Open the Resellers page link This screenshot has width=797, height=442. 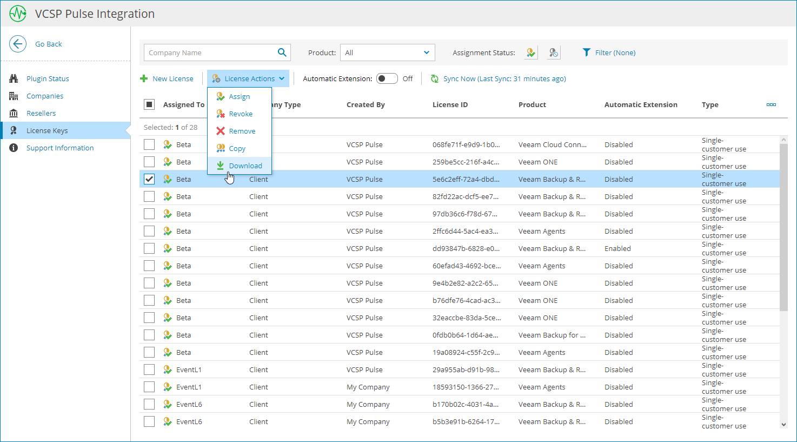[x=41, y=113]
